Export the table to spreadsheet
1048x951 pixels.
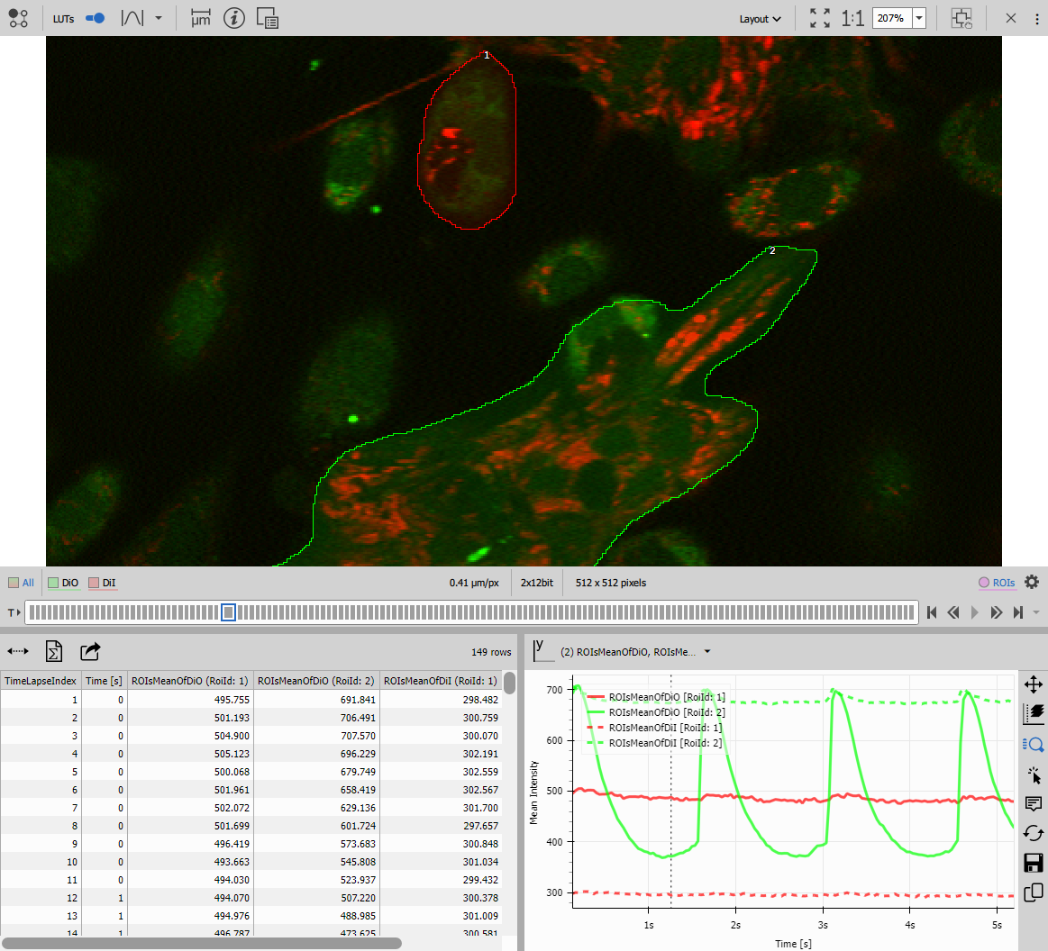pyautogui.click(x=54, y=650)
